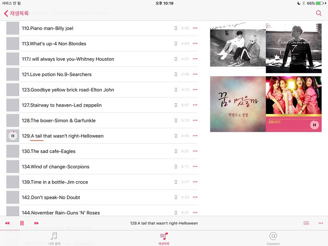Play 128.The boxer-Simon & Garfunkle
Image resolution: width=328 pixels, height=246 pixels.
(x=59, y=121)
